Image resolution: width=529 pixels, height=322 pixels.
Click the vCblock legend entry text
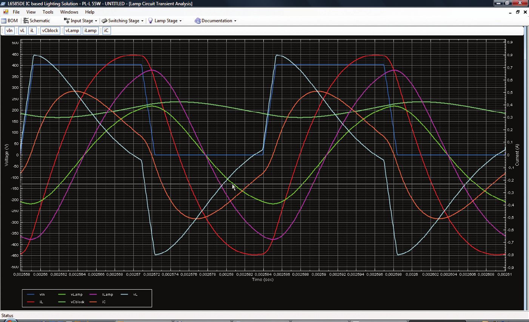coord(78,302)
